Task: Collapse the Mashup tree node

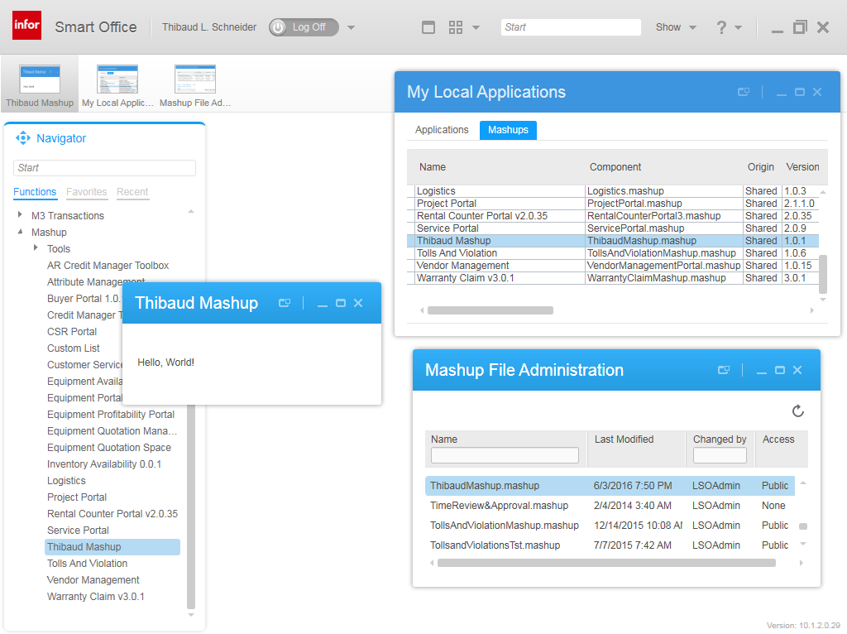Action: pyautogui.click(x=20, y=232)
